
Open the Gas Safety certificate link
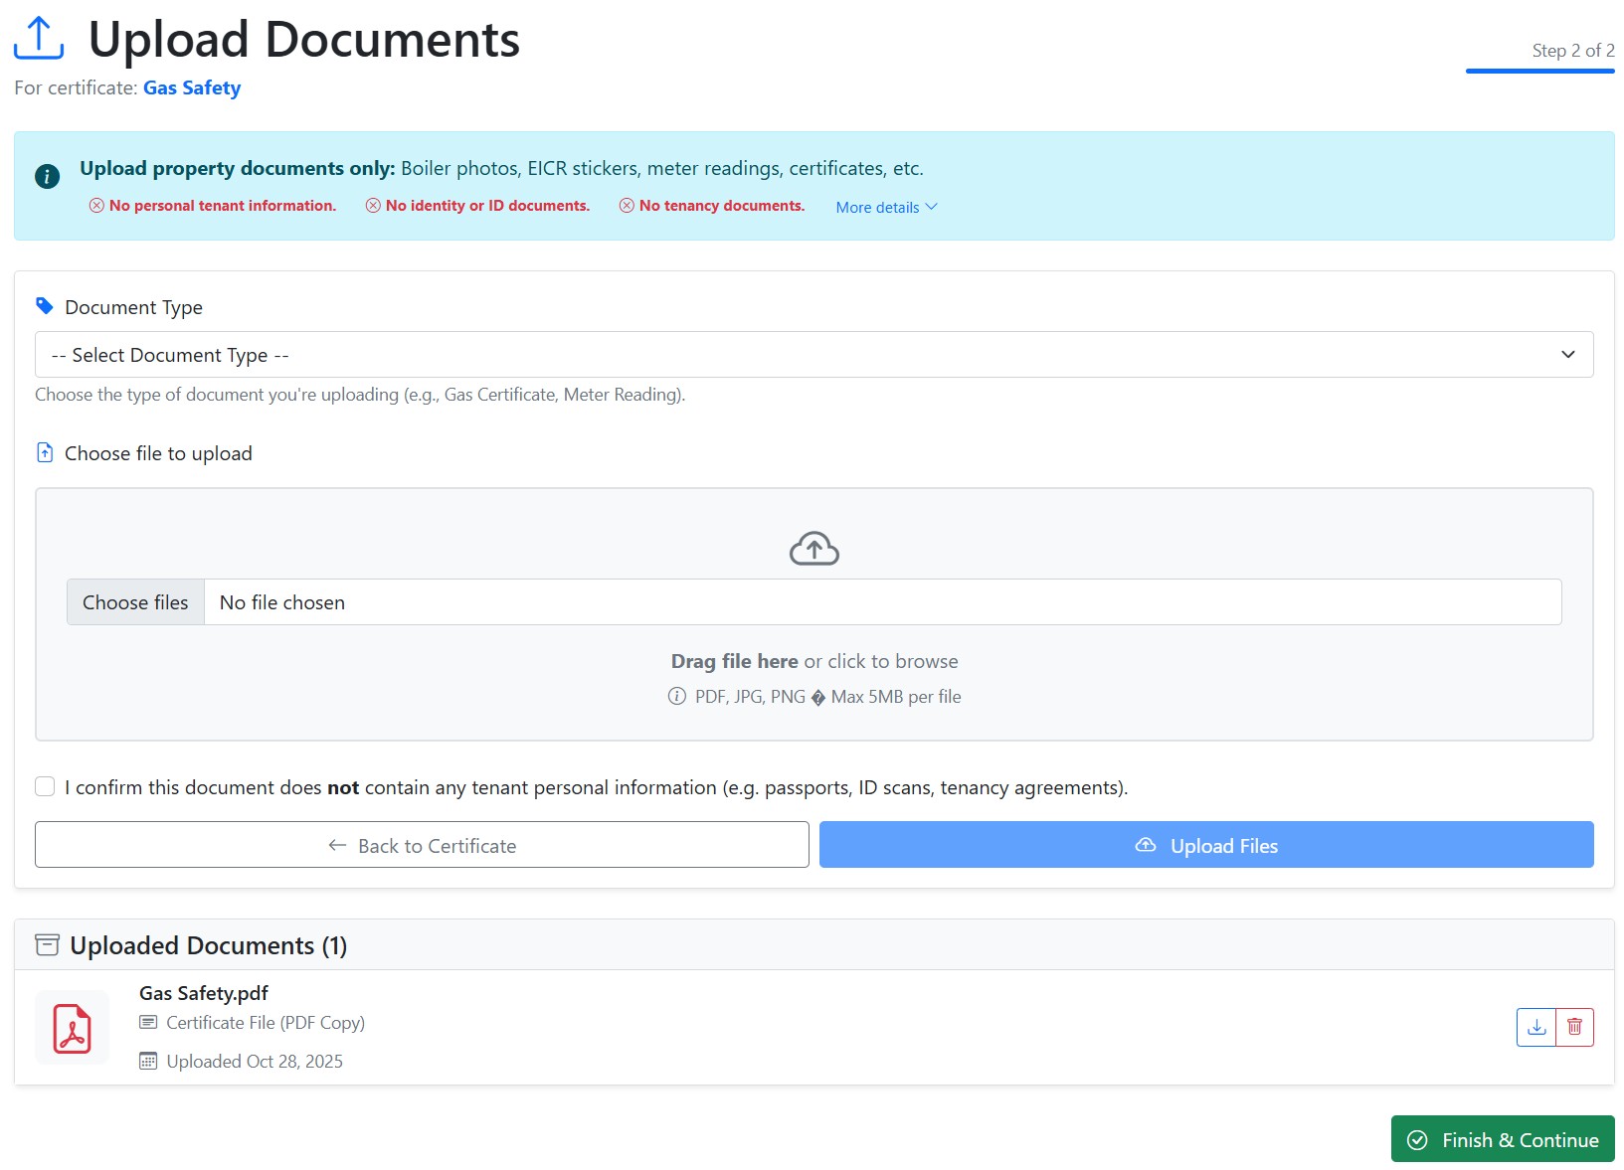click(x=191, y=87)
